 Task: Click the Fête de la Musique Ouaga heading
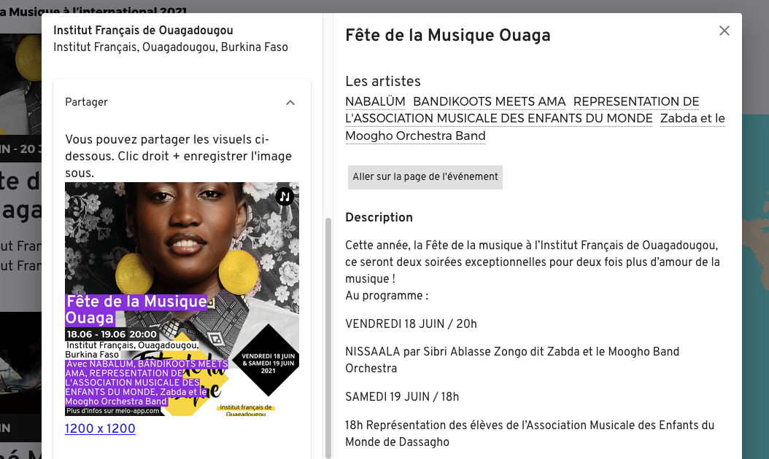tap(447, 35)
